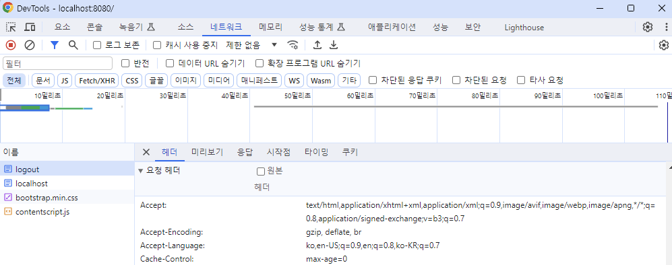This screenshot has height=265, width=672.
Task: Open the 소스 panel
Action: coord(185,28)
